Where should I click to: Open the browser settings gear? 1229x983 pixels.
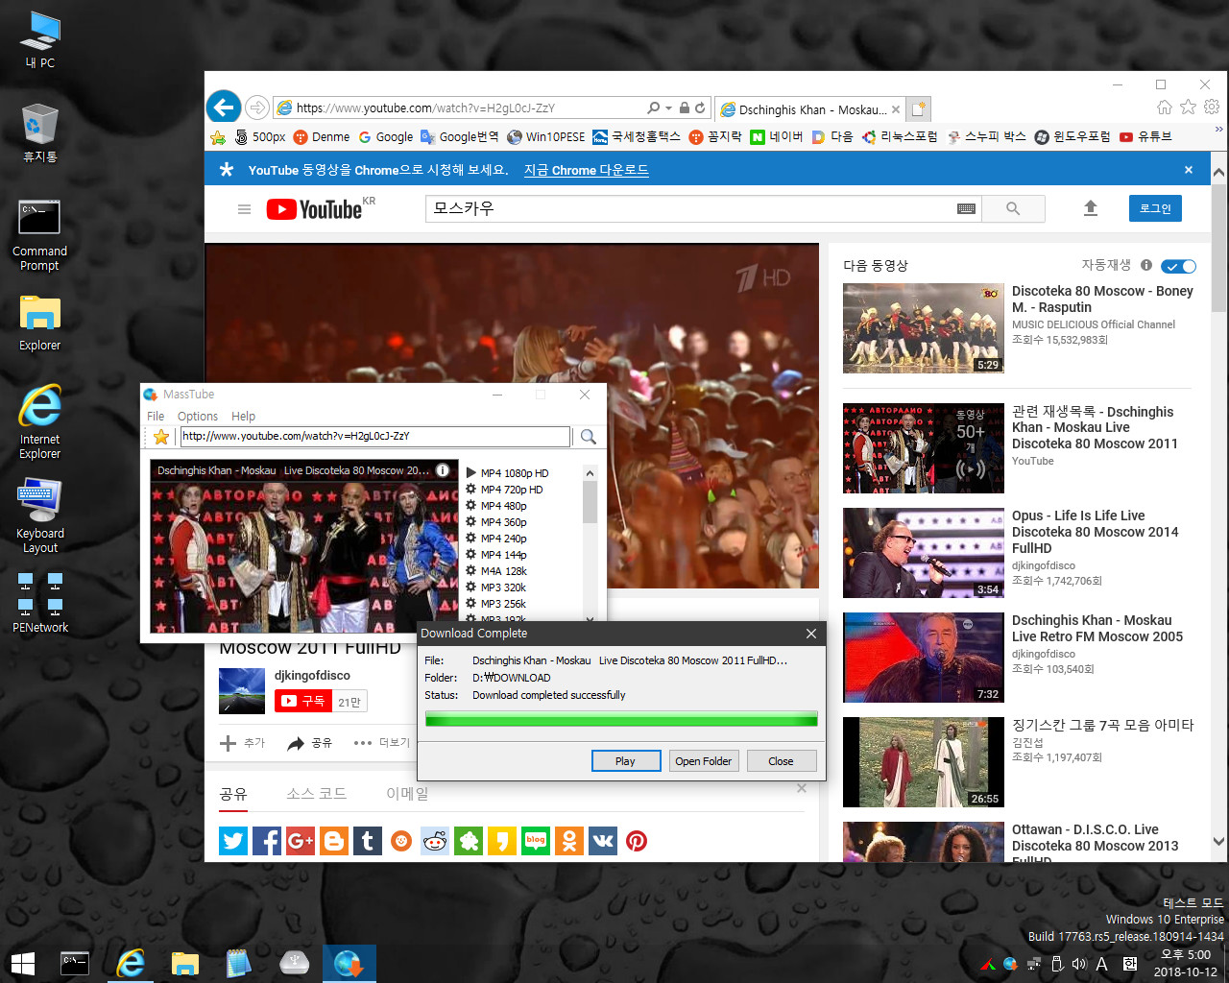(x=1212, y=107)
